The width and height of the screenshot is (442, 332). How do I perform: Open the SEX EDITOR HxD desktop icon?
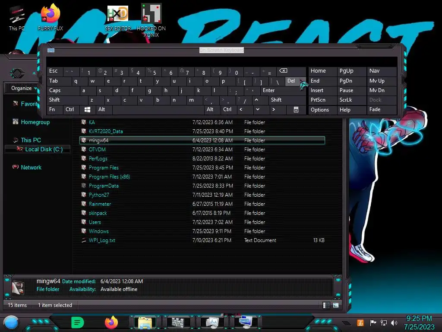click(x=118, y=18)
